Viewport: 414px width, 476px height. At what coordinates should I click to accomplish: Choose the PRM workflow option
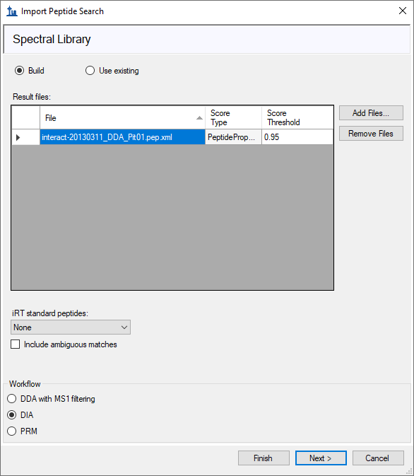coord(12,431)
